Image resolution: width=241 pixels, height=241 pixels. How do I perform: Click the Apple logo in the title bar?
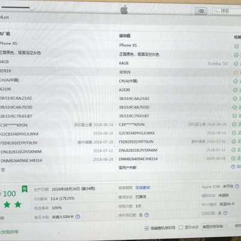pos(124,10)
